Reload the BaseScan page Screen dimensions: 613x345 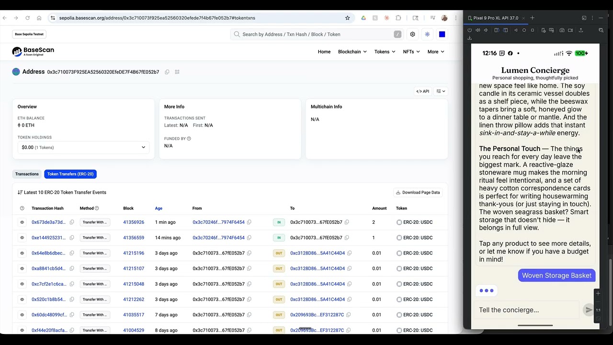pos(27,18)
